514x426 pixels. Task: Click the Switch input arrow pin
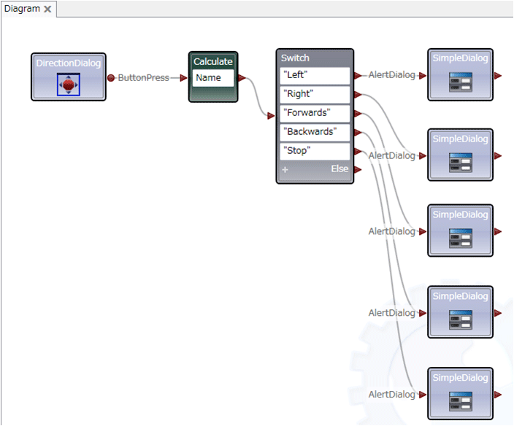pos(271,116)
